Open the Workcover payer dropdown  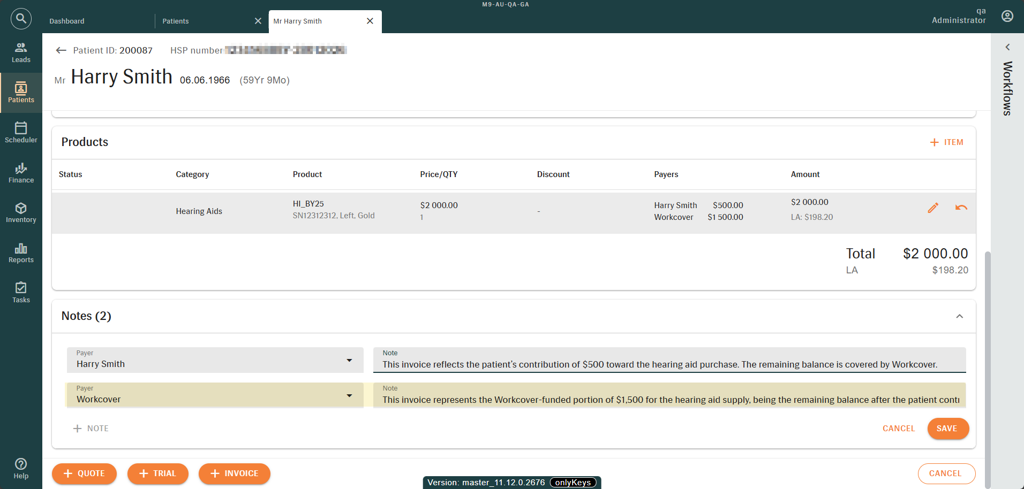click(x=349, y=396)
